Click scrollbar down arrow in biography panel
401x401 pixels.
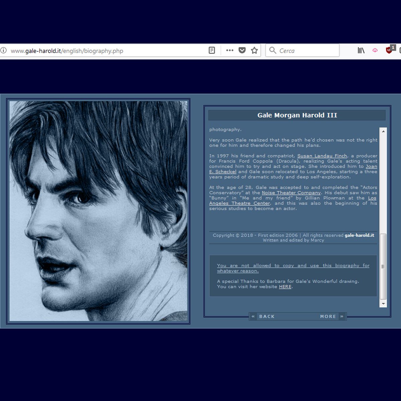click(383, 304)
